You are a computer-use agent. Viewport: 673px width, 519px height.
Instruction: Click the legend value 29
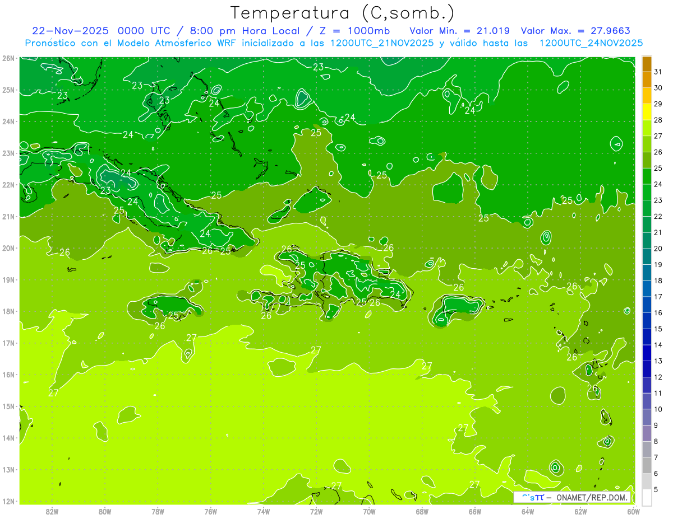tap(658, 104)
